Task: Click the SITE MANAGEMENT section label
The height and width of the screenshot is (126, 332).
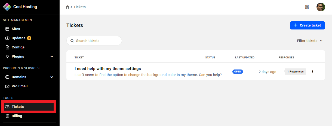Action: tap(19, 20)
